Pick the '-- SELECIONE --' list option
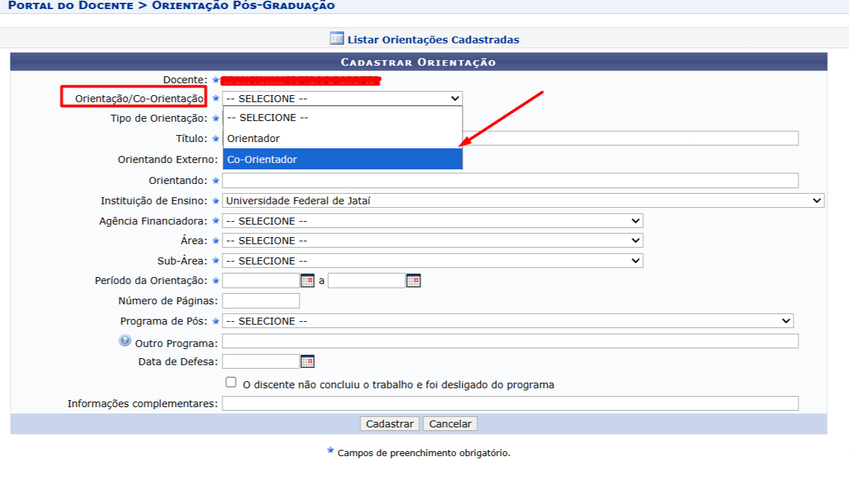Screen dimensions: 853x482 point(343,118)
